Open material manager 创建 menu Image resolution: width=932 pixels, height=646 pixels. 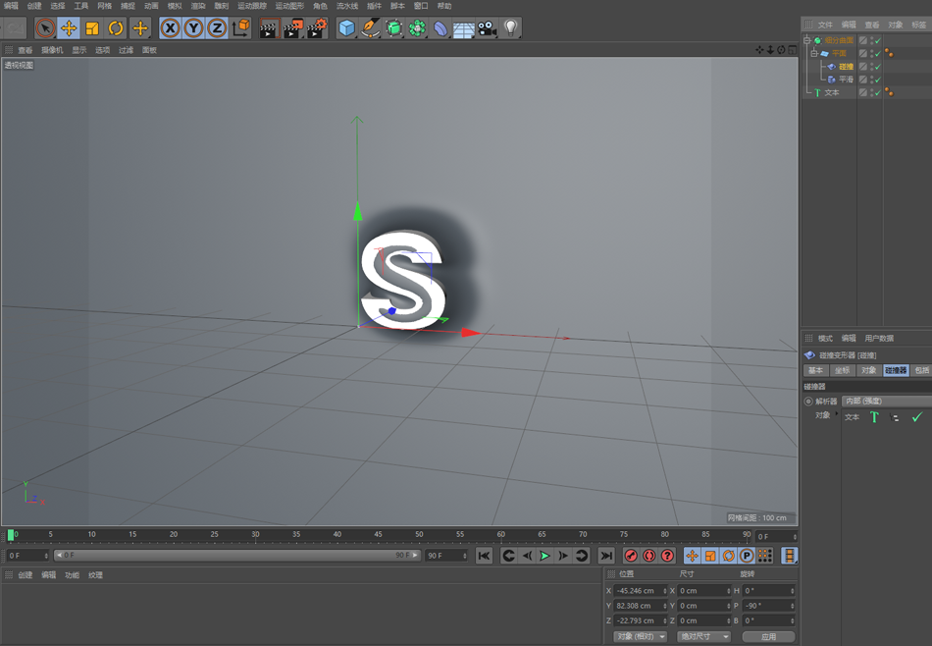point(25,574)
